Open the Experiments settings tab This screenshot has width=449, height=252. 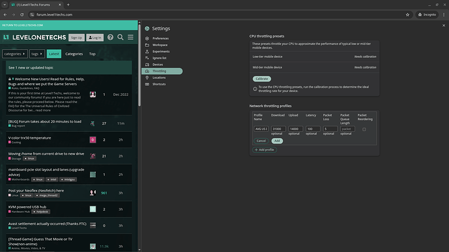tap(162, 52)
